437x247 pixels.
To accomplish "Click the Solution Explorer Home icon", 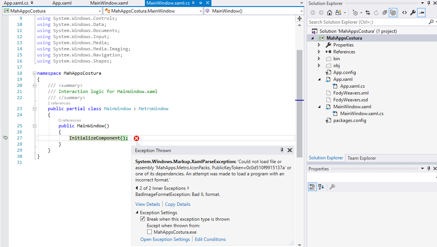I will click(x=330, y=12).
